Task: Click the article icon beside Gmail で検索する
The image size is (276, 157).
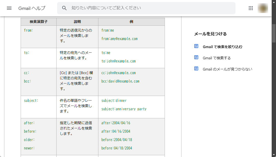Action: coord(196,57)
